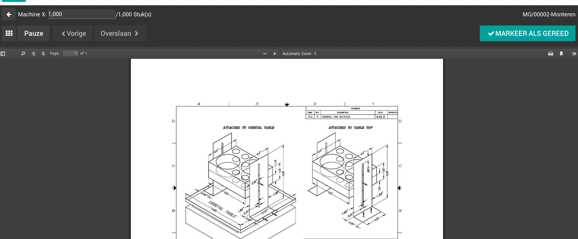Screen dimensions: 578x239
Task: Toggle the PDF viewer sidebar
Action: 3,54
